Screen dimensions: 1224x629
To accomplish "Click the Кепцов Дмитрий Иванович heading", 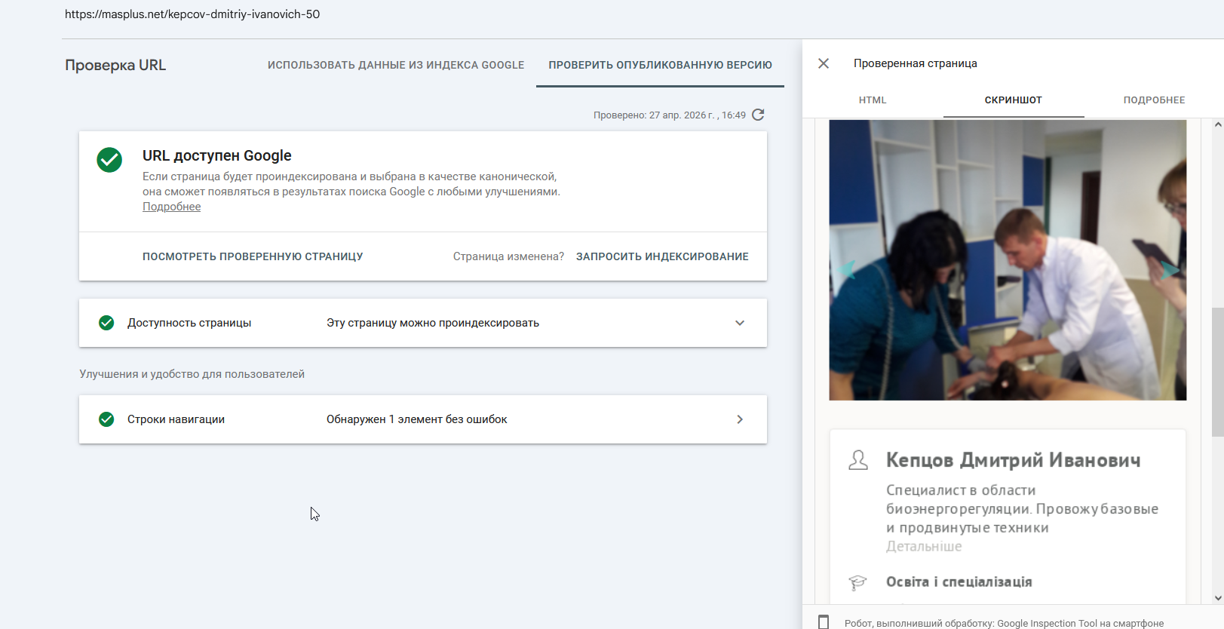I will coord(1013,460).
